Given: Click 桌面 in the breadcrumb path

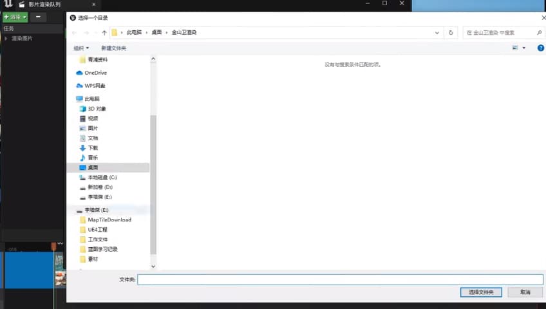Looking at the screenshot, I should (156, 32).
